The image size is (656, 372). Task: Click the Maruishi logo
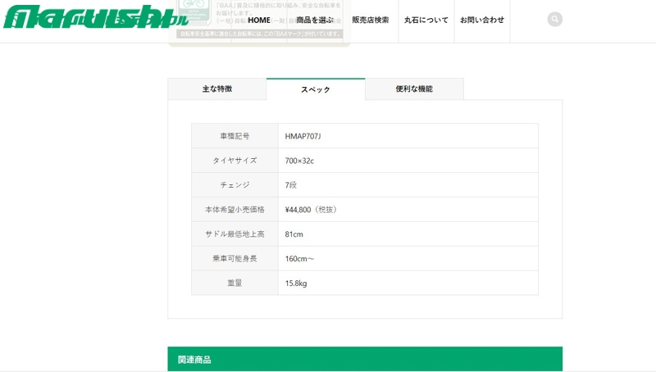[x=96, y=16]
